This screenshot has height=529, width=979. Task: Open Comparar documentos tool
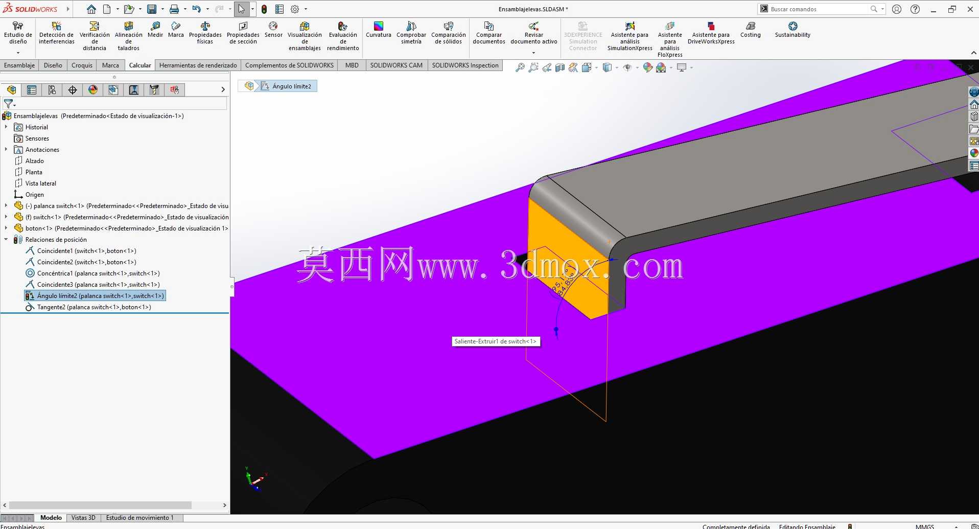(x=489, y=33)
